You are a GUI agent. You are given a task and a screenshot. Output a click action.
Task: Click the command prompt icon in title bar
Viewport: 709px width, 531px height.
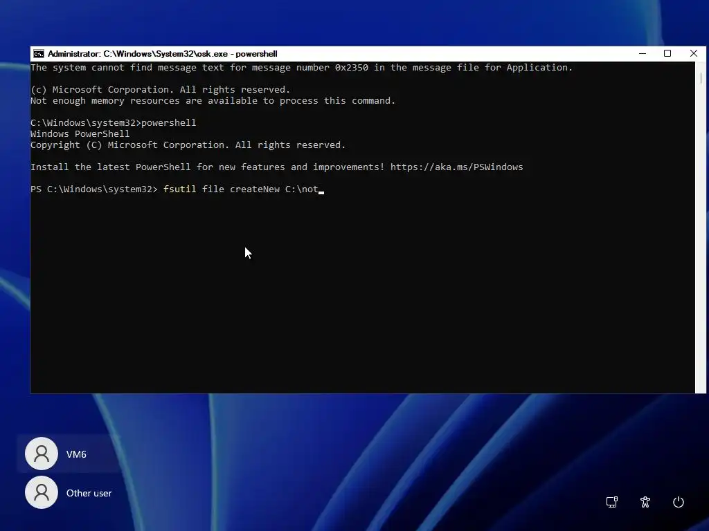(x=39, y=54)
